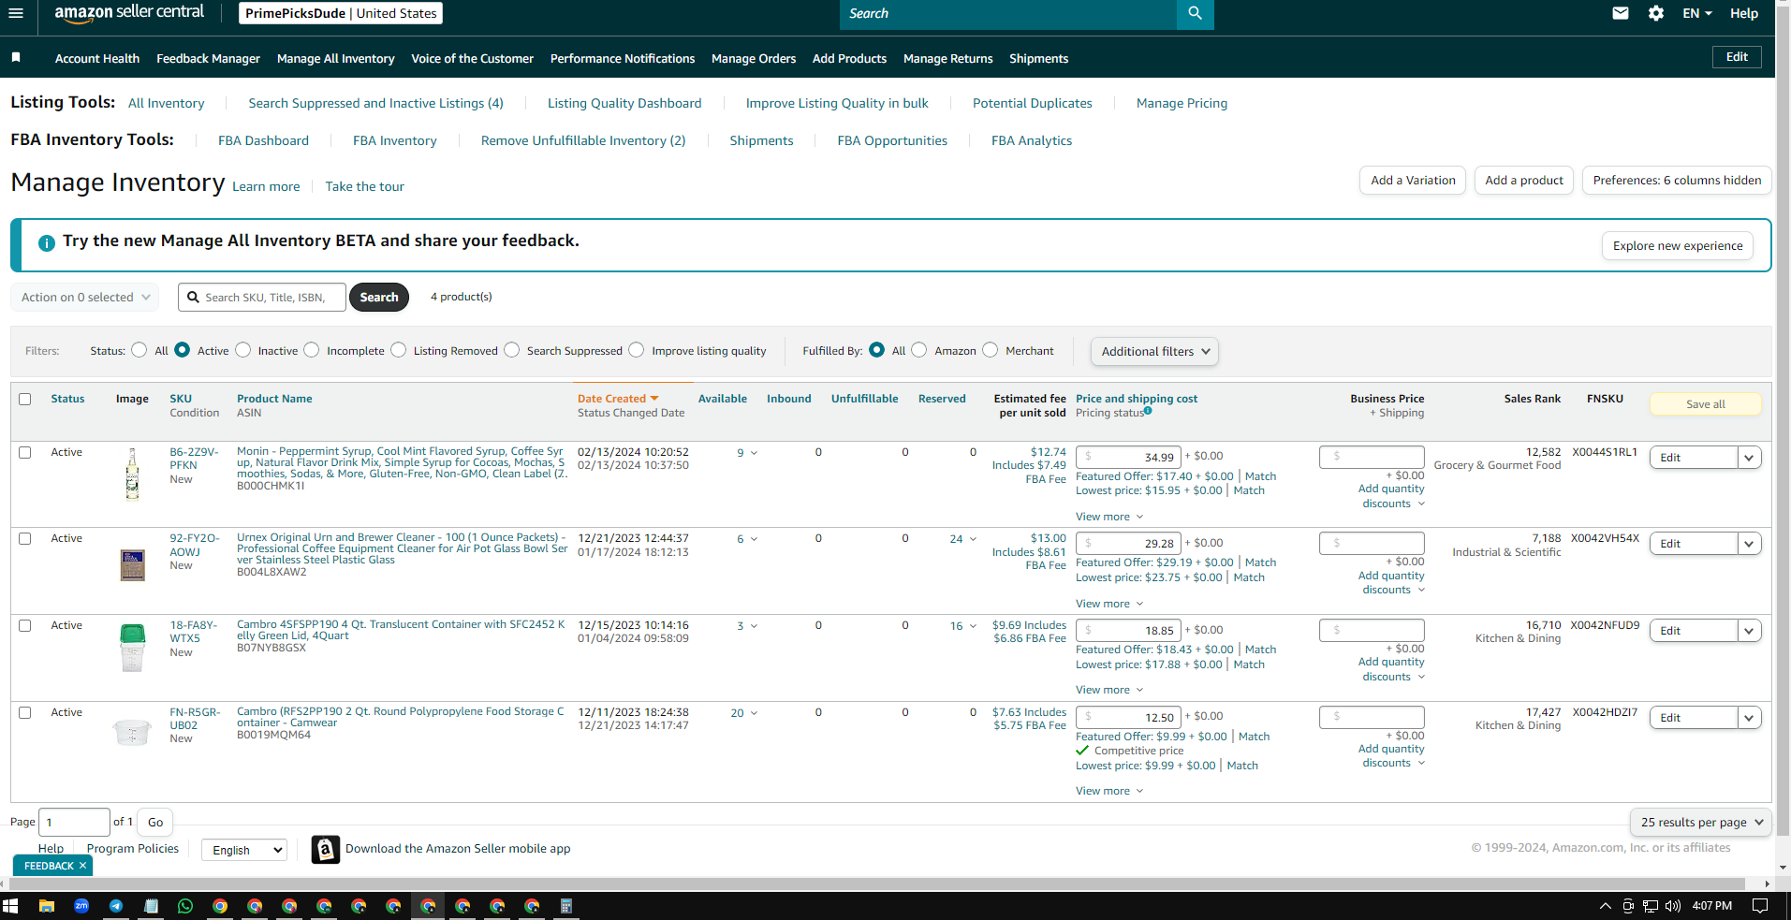This screenshot has height=920, width=1791.
Task: Open Feedback Manager
Action: pyautogui.click(x=208, y=58)
